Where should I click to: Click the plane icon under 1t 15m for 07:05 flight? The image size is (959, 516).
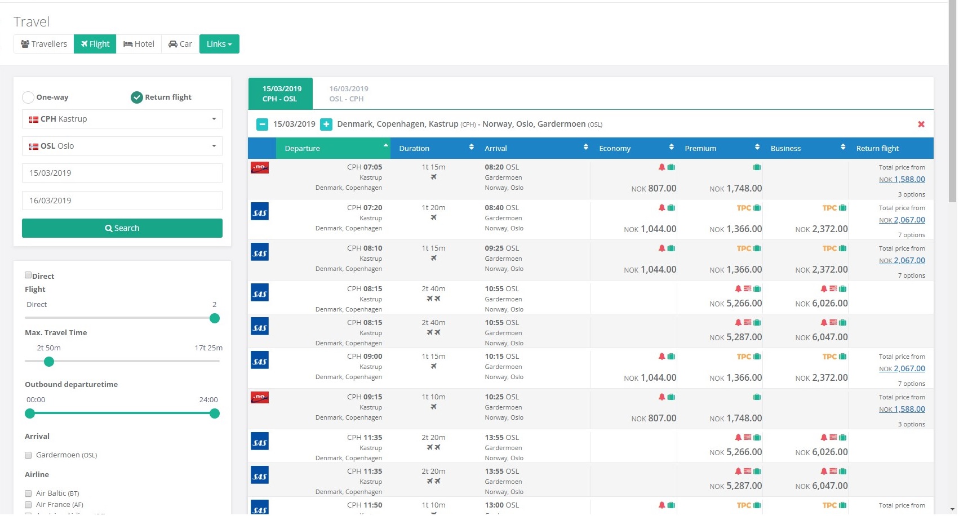(433, 177)
